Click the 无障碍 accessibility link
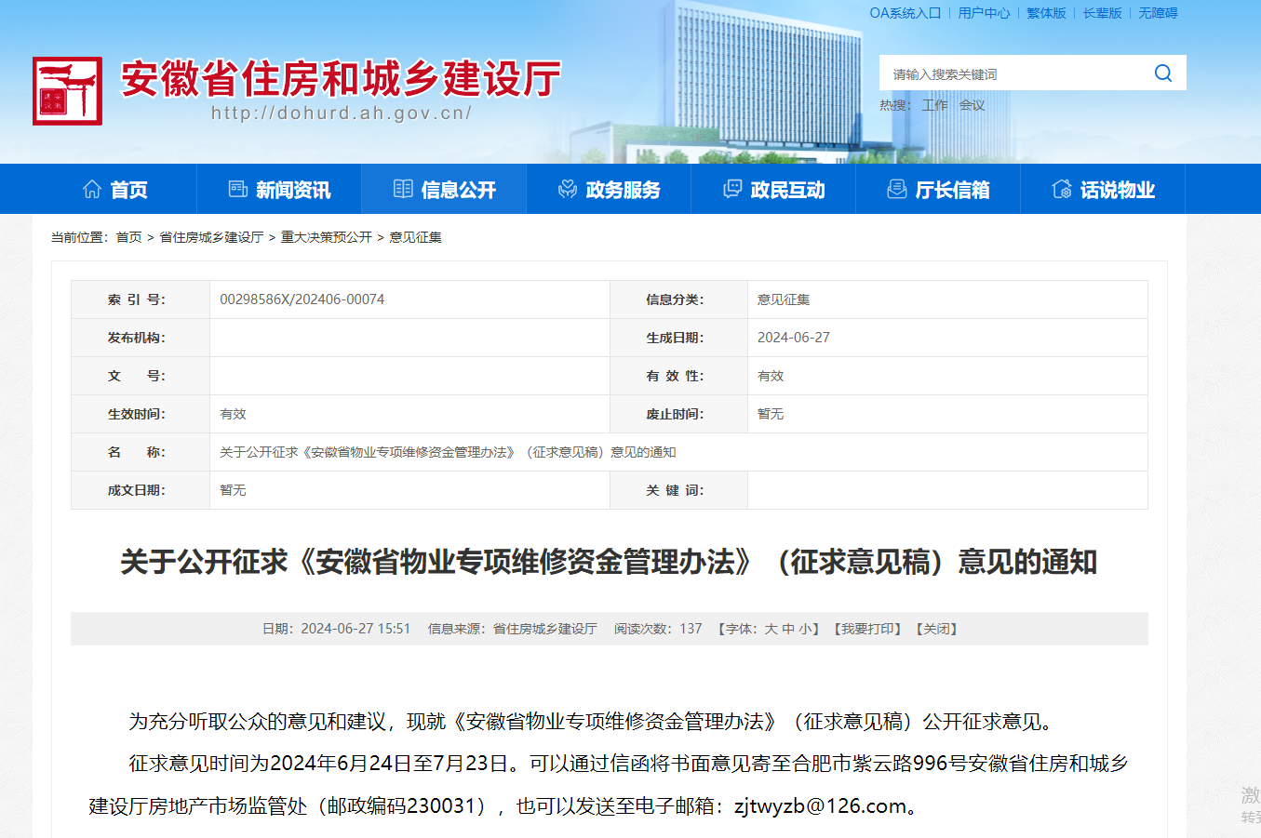The height and width of the screenshot is (838, 1261). [x=1157, y=12]
